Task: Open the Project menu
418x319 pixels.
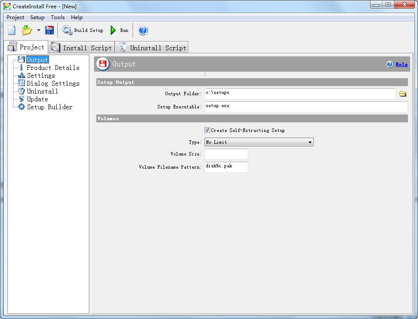Action: tap(15, 17)
